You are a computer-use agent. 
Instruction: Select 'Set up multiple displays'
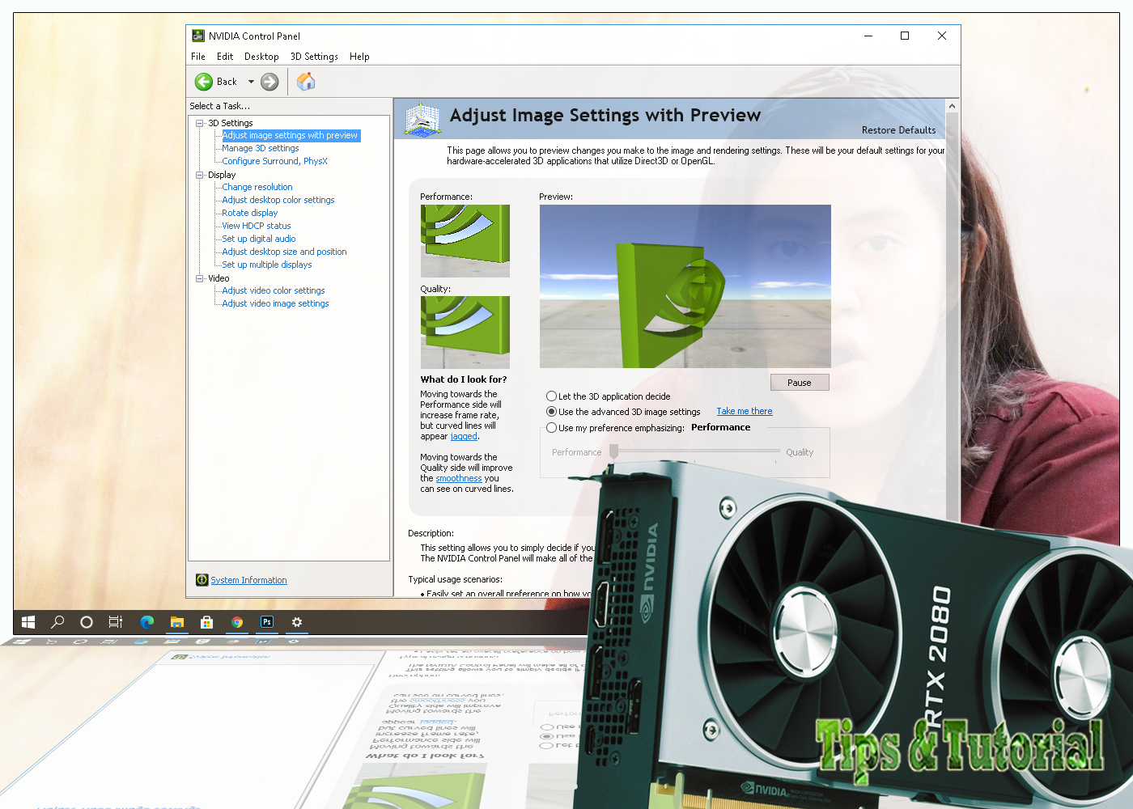tap(267, 265)
